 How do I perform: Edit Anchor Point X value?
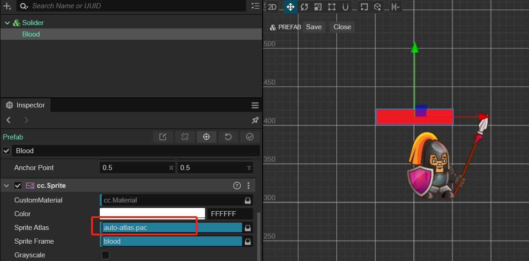138,168
